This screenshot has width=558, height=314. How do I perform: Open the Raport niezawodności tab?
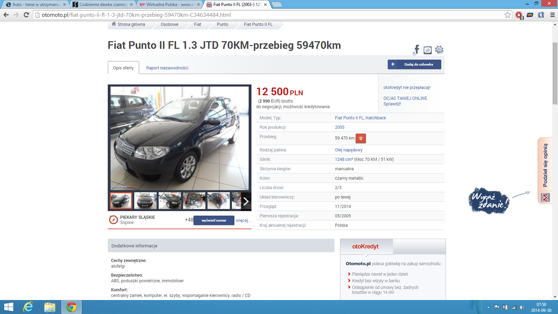167,68
